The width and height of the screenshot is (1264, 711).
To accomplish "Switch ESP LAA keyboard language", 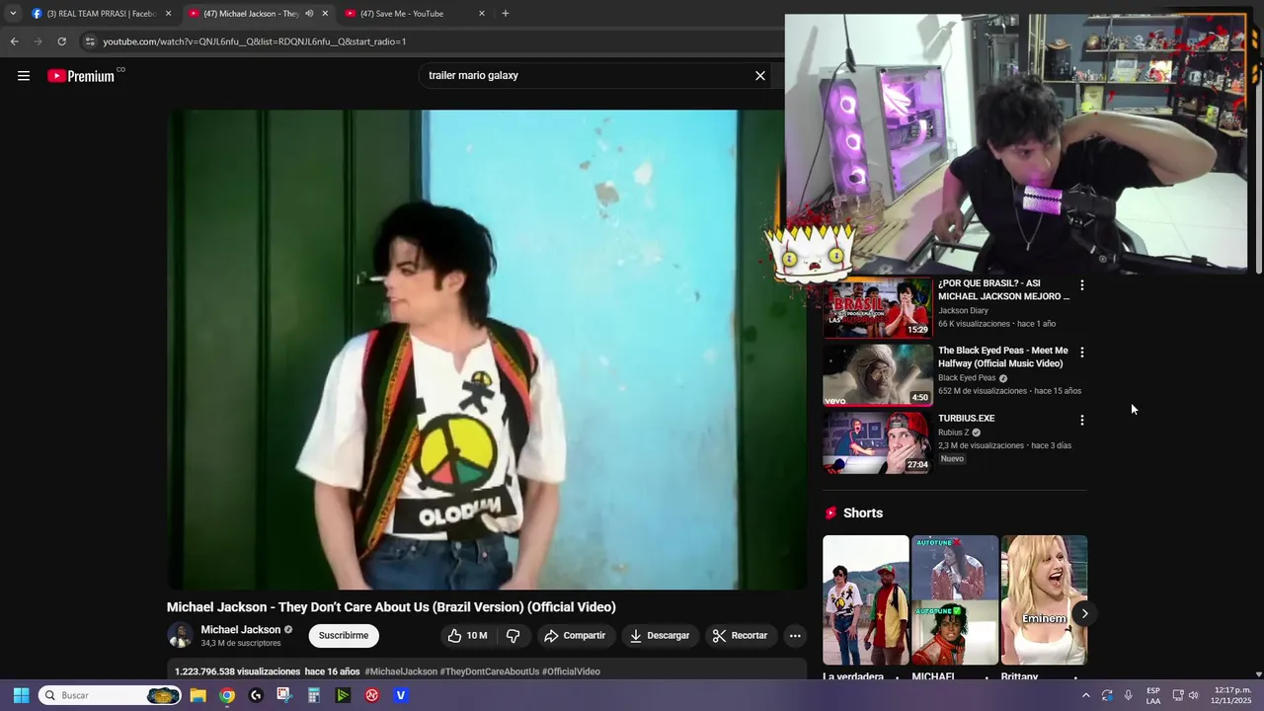I will [1153, 695].
